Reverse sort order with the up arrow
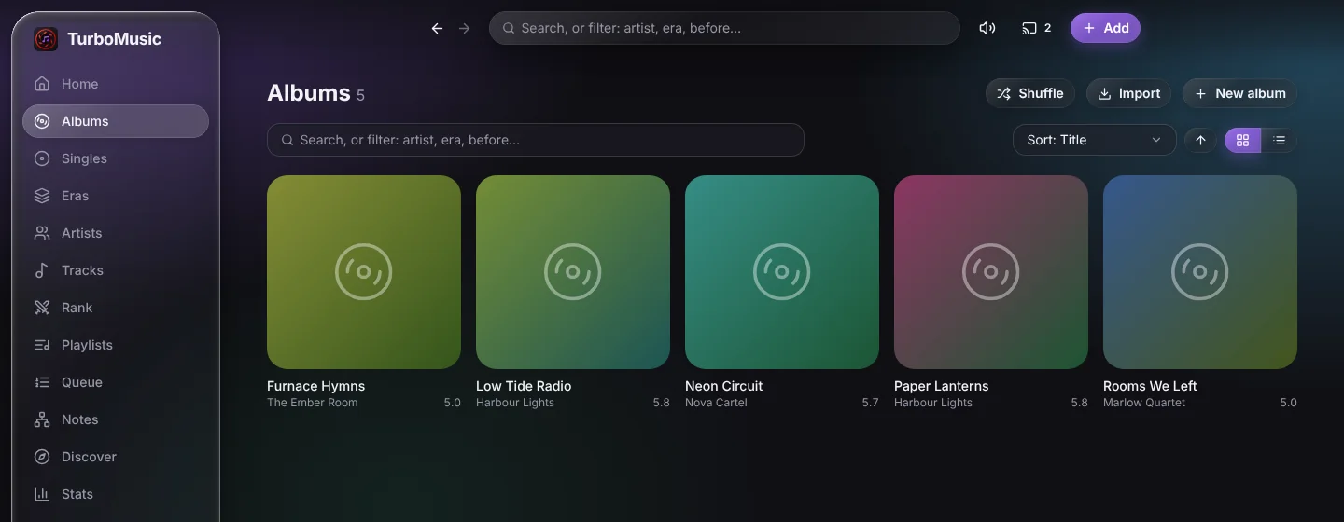 click(1200, 140)
